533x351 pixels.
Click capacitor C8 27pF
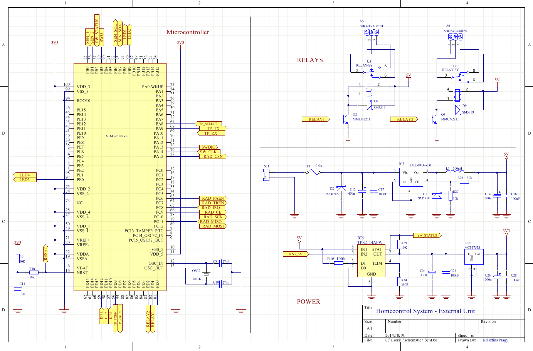(x=220, y=264)
